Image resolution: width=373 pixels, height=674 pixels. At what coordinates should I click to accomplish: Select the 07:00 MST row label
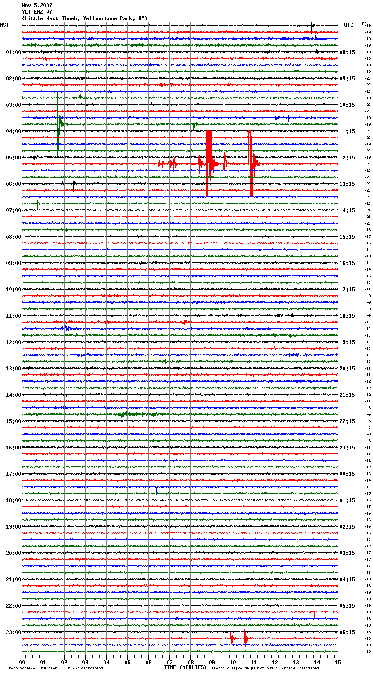coord(13,210)
